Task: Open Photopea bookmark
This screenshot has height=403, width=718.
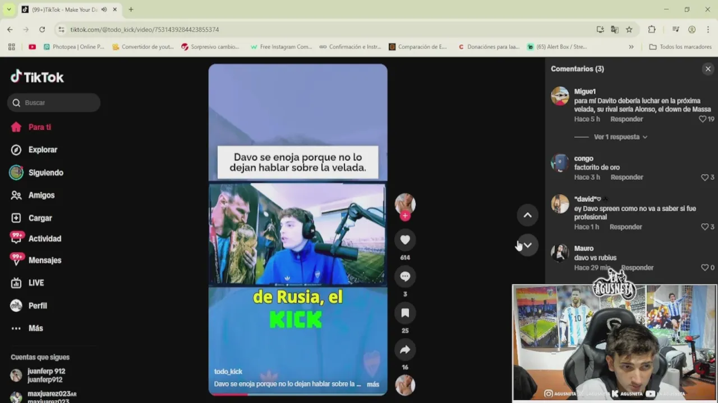Action: (x=73, y=47)
